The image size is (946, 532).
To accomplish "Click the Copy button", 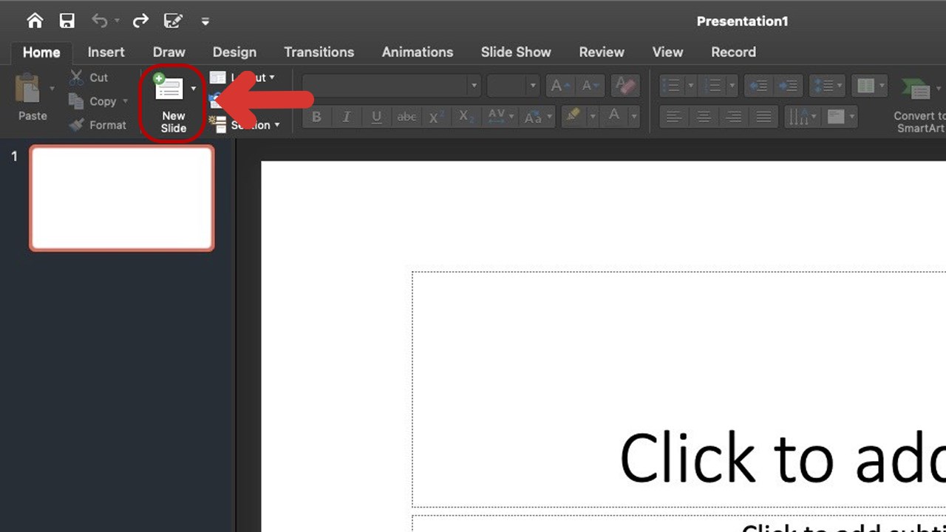I will tap(92, 101).
